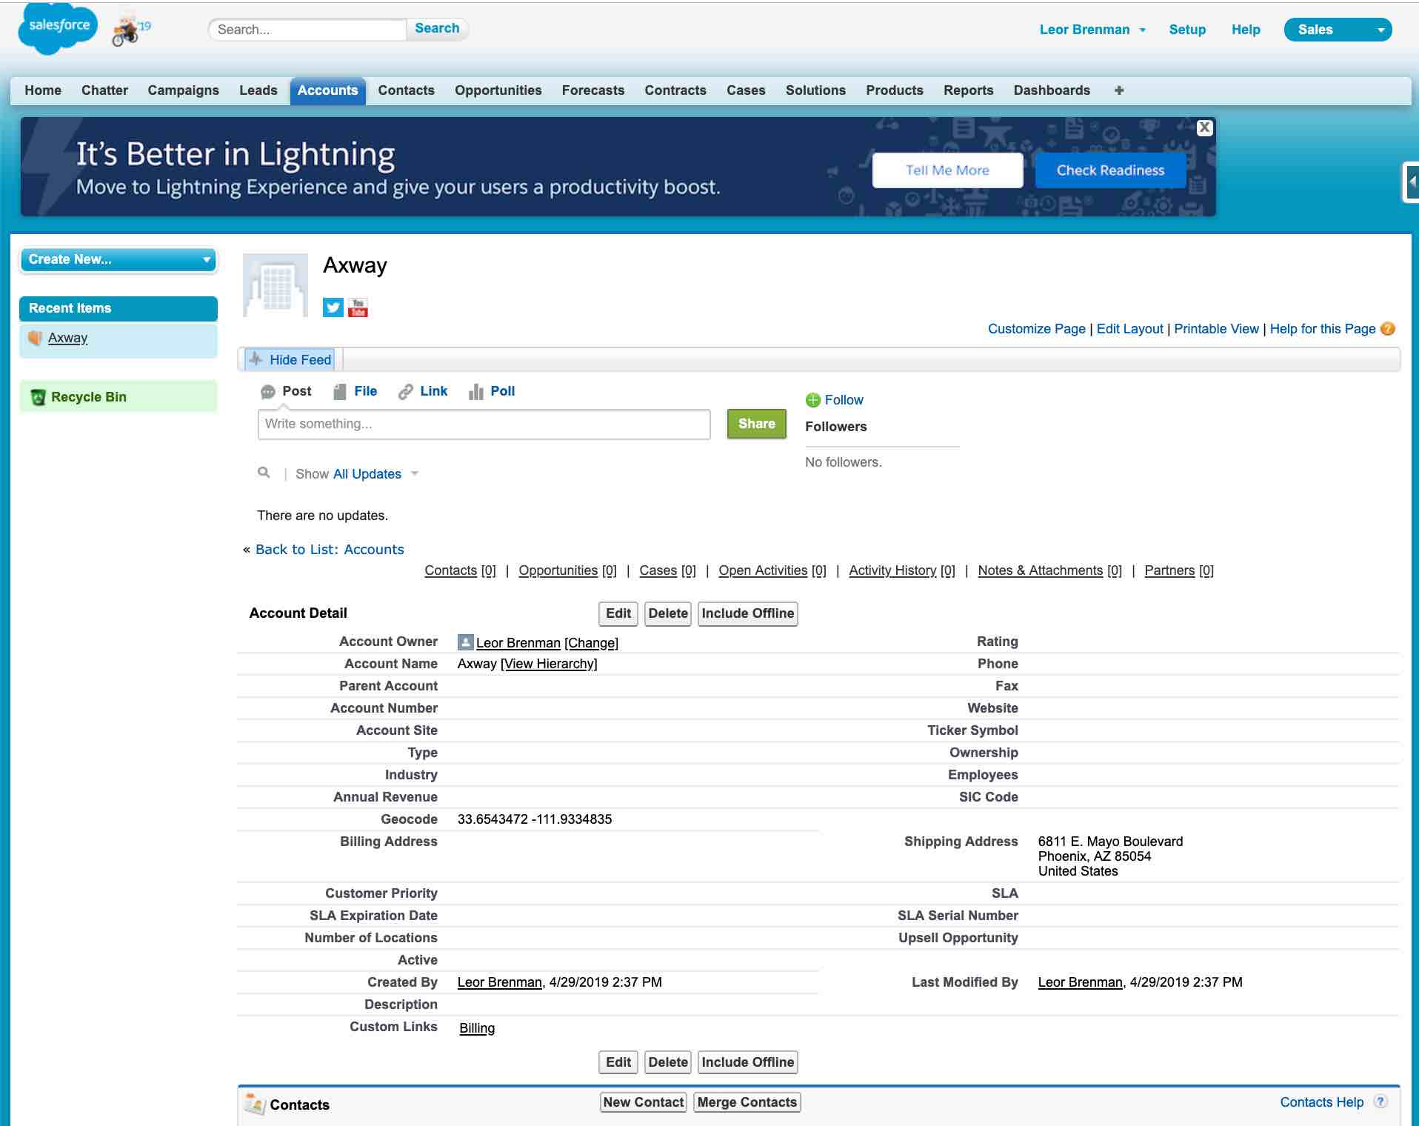Click the Account Owner avatar icon
This screenshot has height=1126, width=1419.
click(x=465, y=642)
